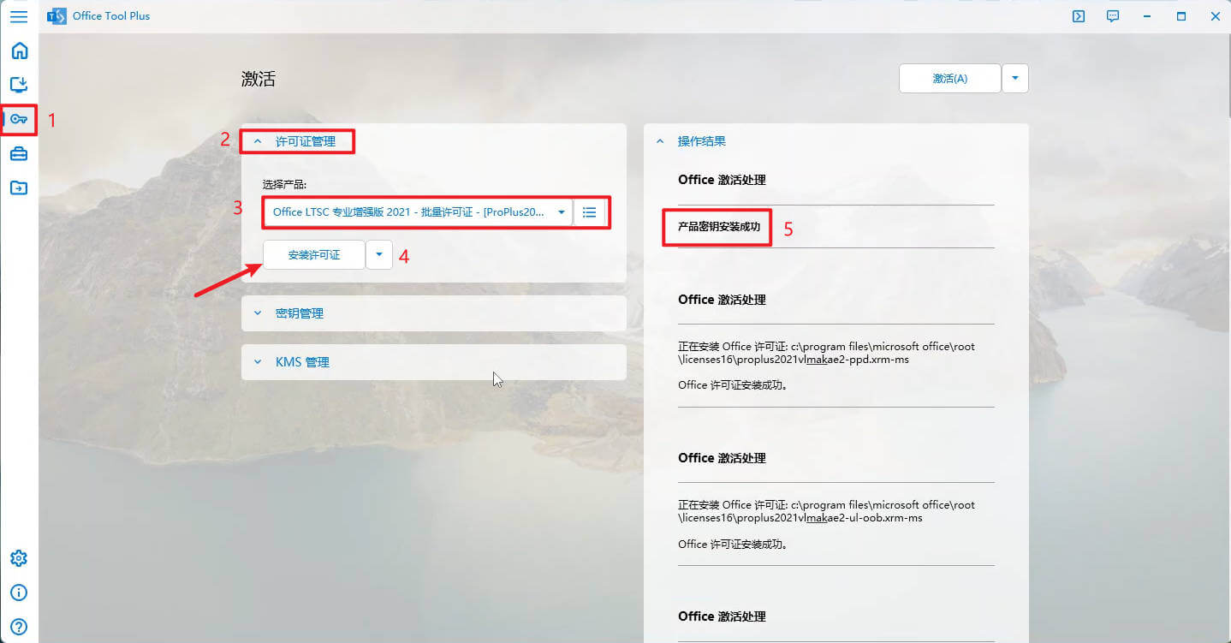This screenshot has height=643, width=1231.
Task: Open the Help question mark icon
Action: tap(19, 627)
